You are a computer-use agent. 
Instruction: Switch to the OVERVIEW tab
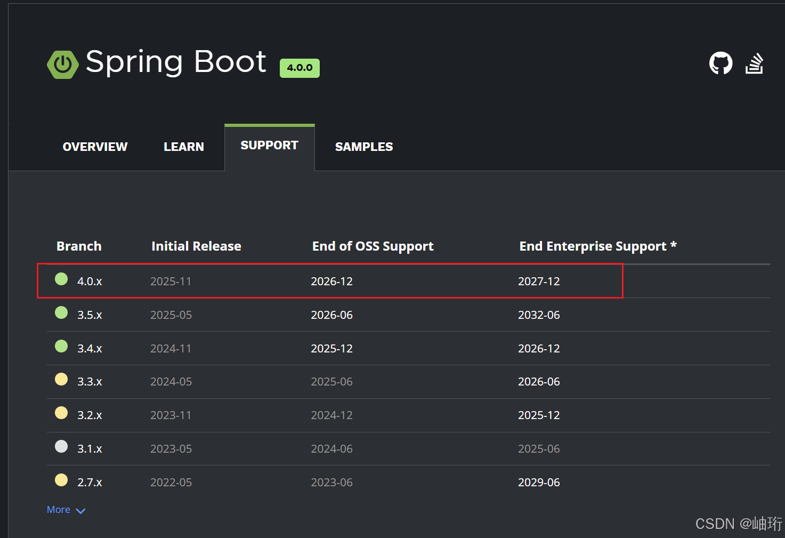click(x=95, y=147)
